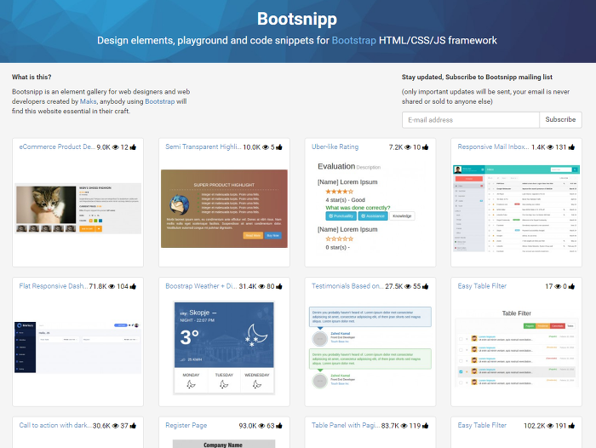Click the thumbs-up icon beside 0 likes
The height and width of the screenshot is (448, 596).
click(571, 286)
